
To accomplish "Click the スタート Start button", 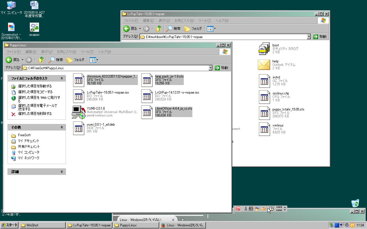I will (x=9, y=225).
